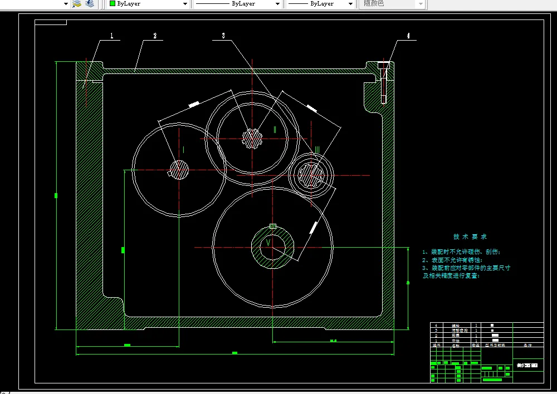Select the 编号 header cell in parts list
Viewport: 557px width, 394px height.
click(x=436, y=345)
